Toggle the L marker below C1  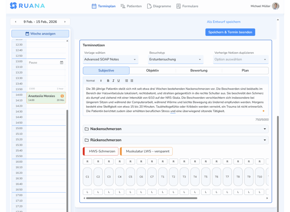(x=87, y=192)
